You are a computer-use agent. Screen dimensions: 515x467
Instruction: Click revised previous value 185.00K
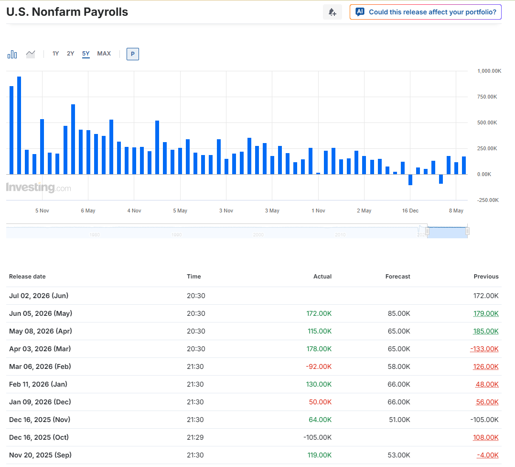[486, 331]
